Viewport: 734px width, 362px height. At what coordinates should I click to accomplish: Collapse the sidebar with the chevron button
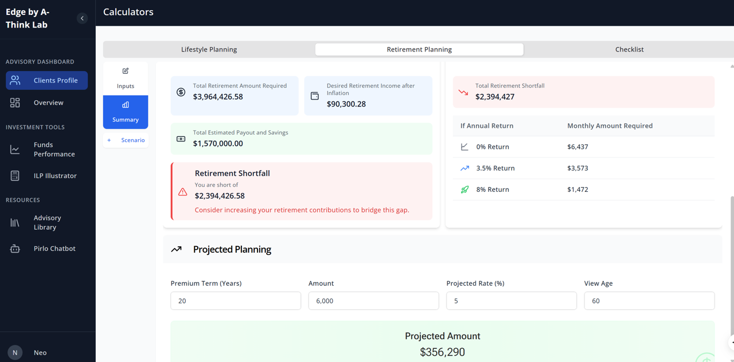coord(82,18)
